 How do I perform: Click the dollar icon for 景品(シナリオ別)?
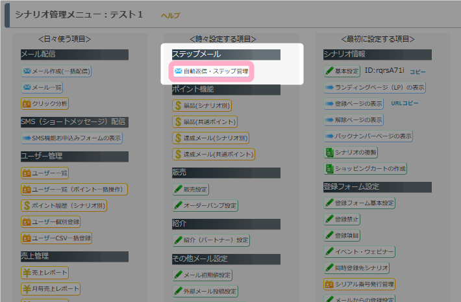point(178,105)
